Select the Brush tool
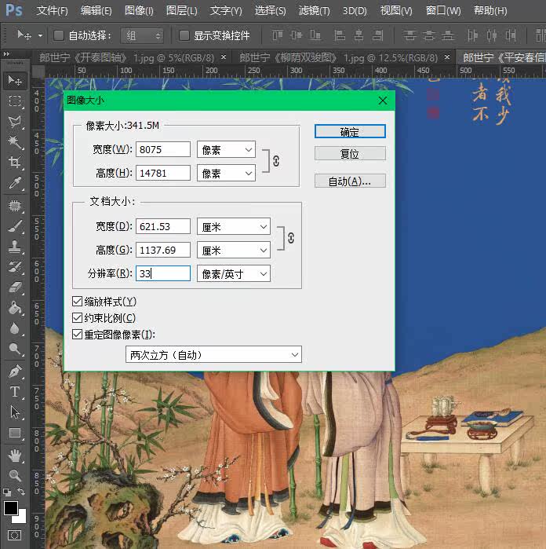The width and height of the screenshot is (546, 549). [x=15, y=226]
